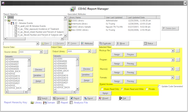
Task: Click the Delete Item button
Action: tap(170, 28)
